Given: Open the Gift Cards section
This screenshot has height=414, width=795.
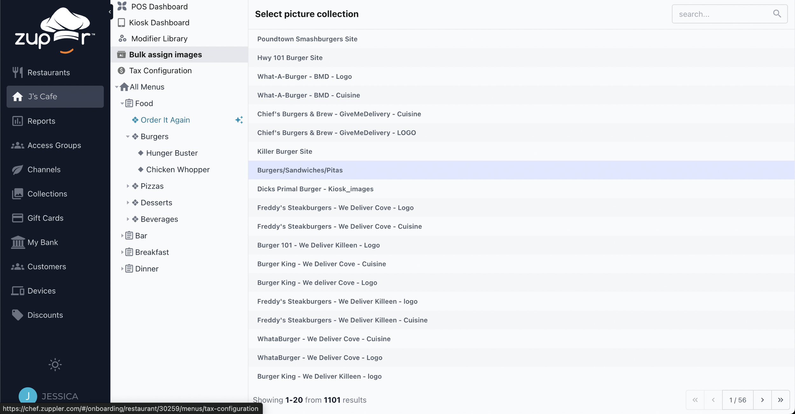Looking at the screenshot, I should [x=45, y=218].
